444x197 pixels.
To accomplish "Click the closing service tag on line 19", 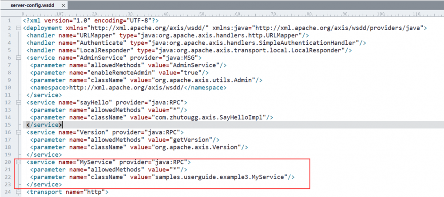I will [x=44, y=155].
